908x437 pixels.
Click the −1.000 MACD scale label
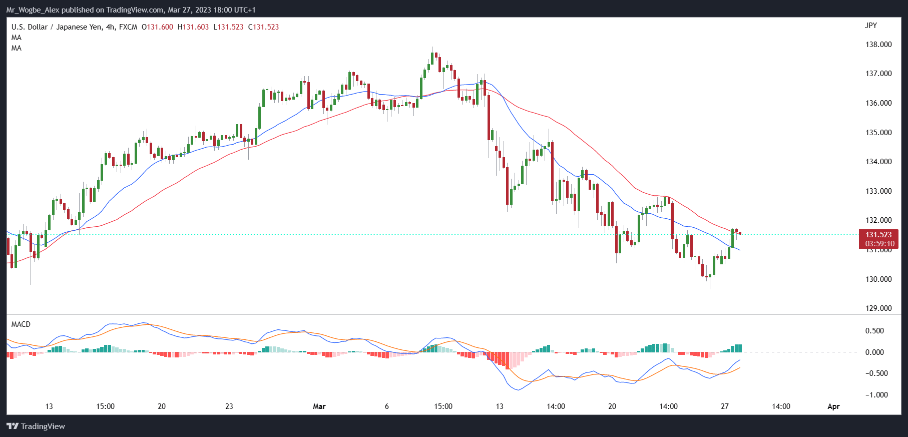click(877, 395)
